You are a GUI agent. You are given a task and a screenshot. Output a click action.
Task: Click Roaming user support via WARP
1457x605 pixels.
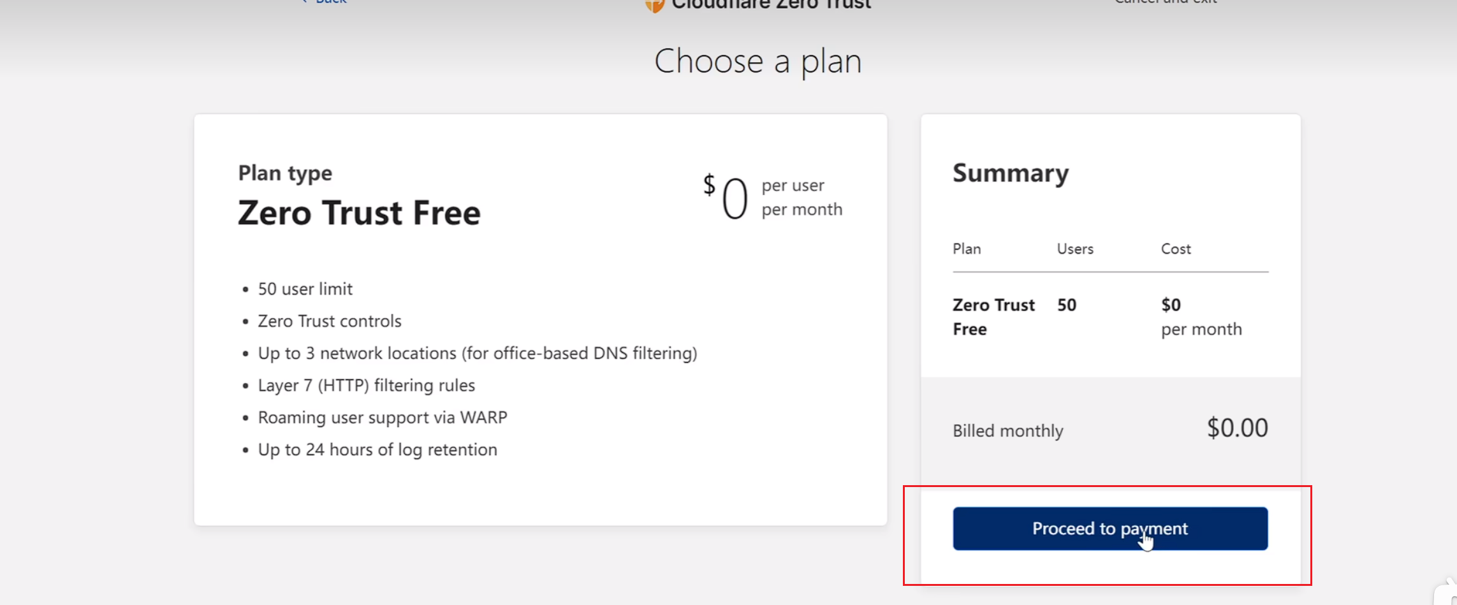click(x=382, y=418)
